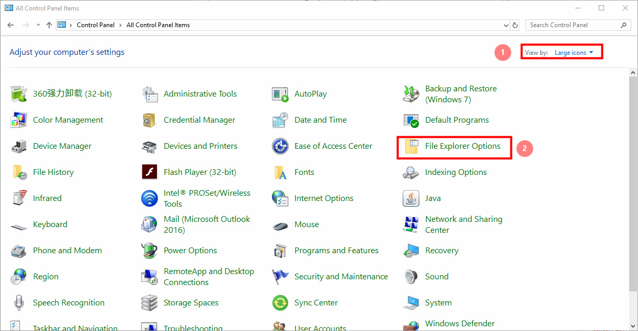Open the Sound speaker icon

(x=411, y=277)
